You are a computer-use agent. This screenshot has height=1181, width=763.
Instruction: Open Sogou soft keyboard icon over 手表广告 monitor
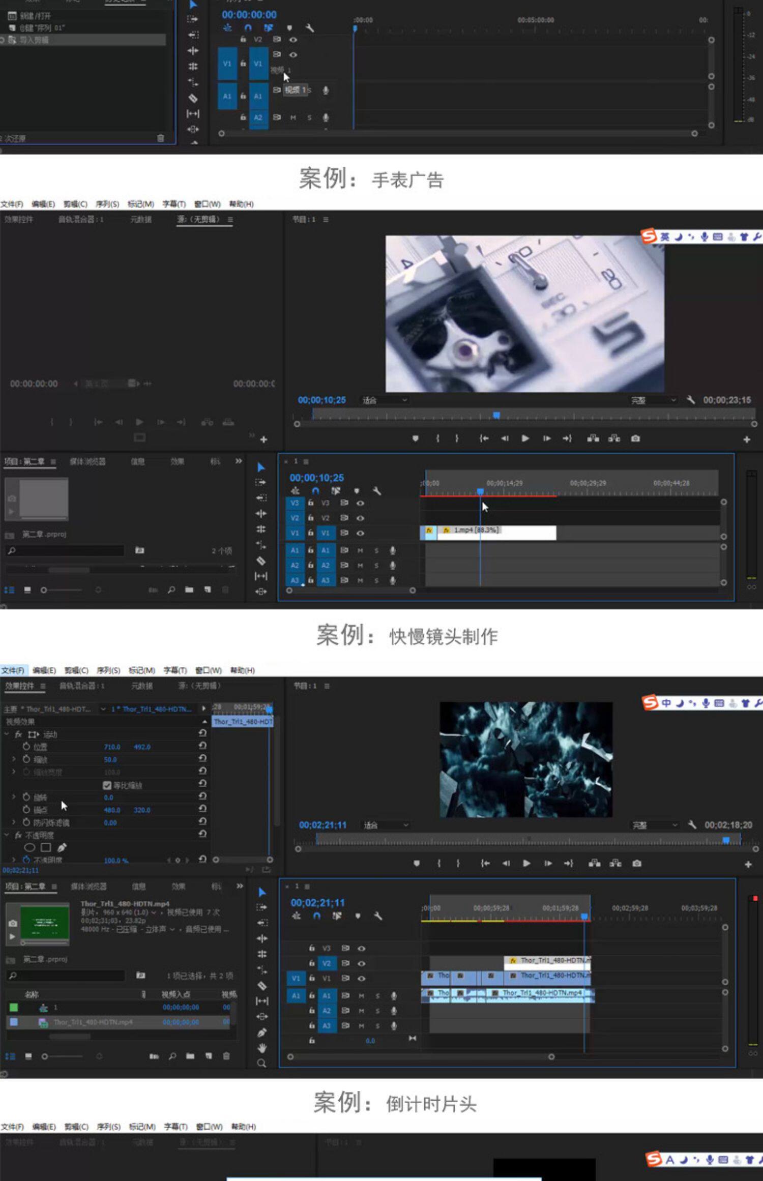coord(718,237)
